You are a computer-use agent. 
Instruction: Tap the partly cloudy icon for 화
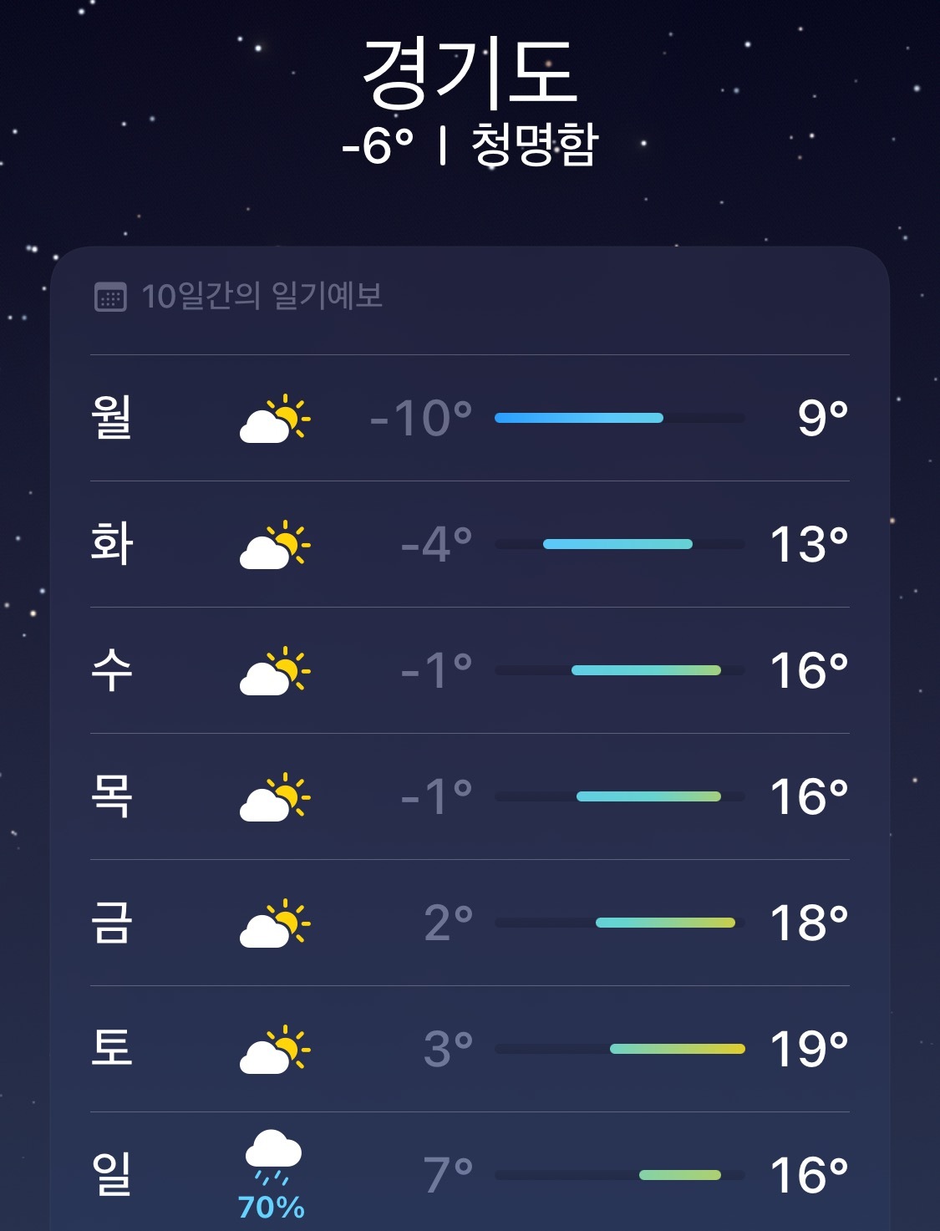[274, 544]
